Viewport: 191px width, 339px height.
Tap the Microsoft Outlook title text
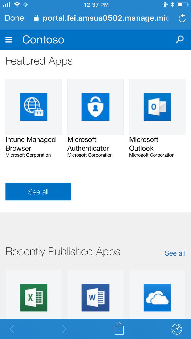tap(144, 144)
